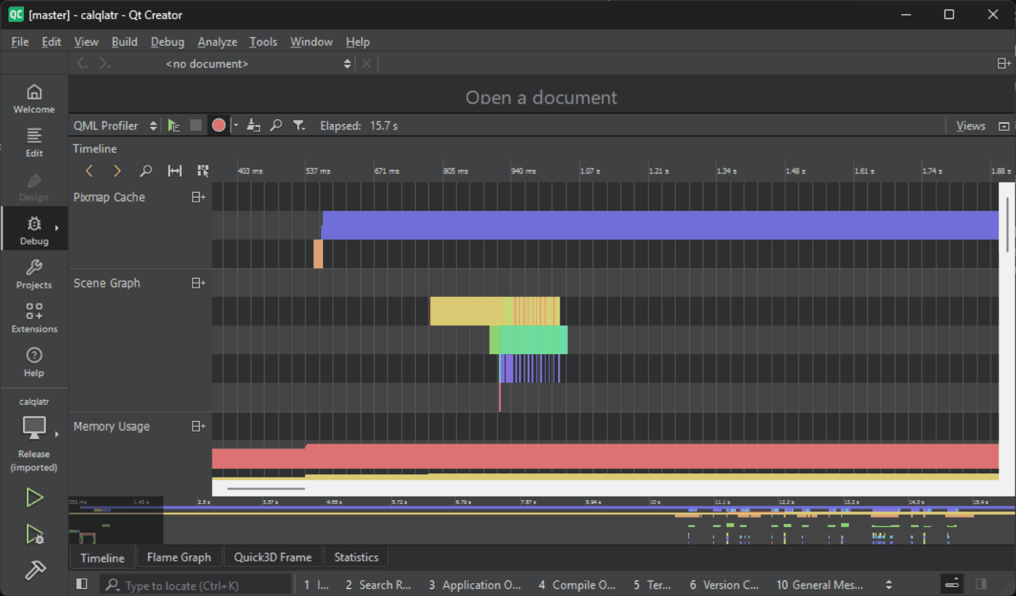Image resolution: width=1016 pixels, height=596 pixels.
Task: Open the Window menu
Action: 311,42
